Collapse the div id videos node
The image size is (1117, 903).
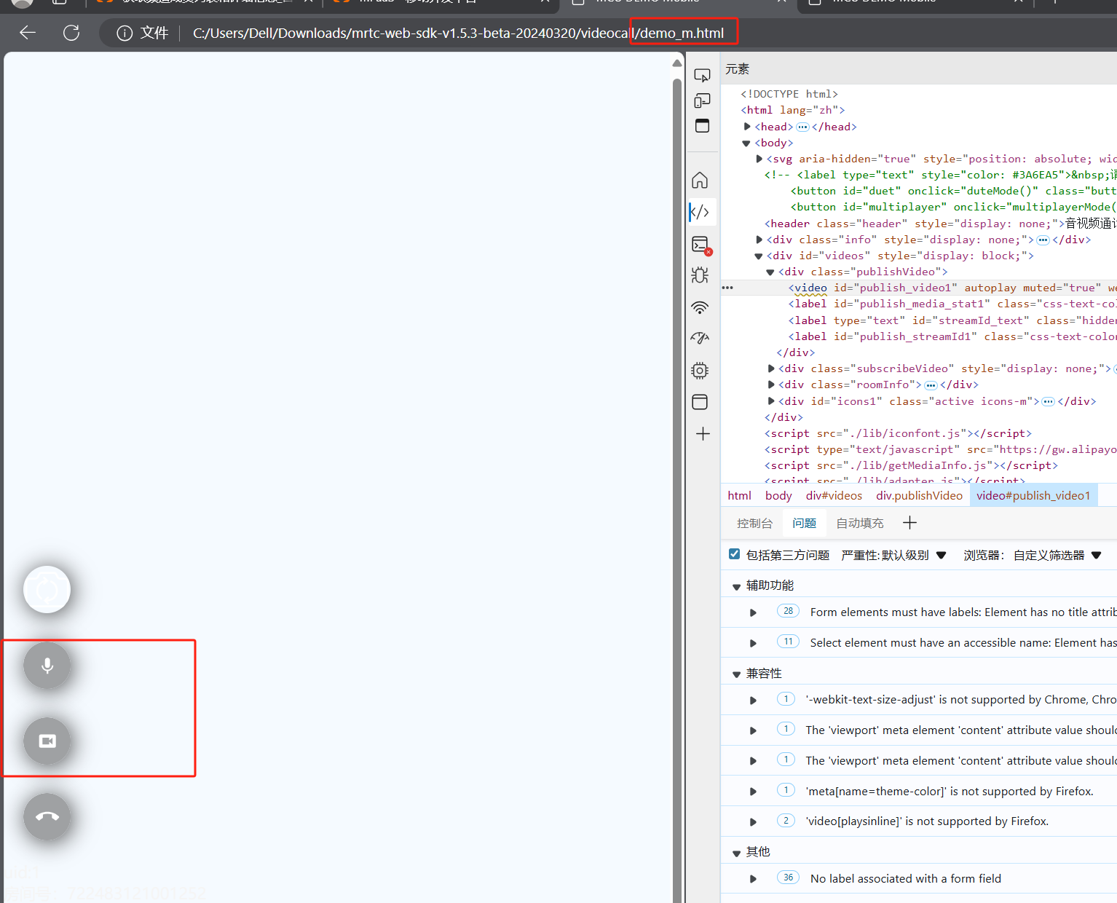759,256
